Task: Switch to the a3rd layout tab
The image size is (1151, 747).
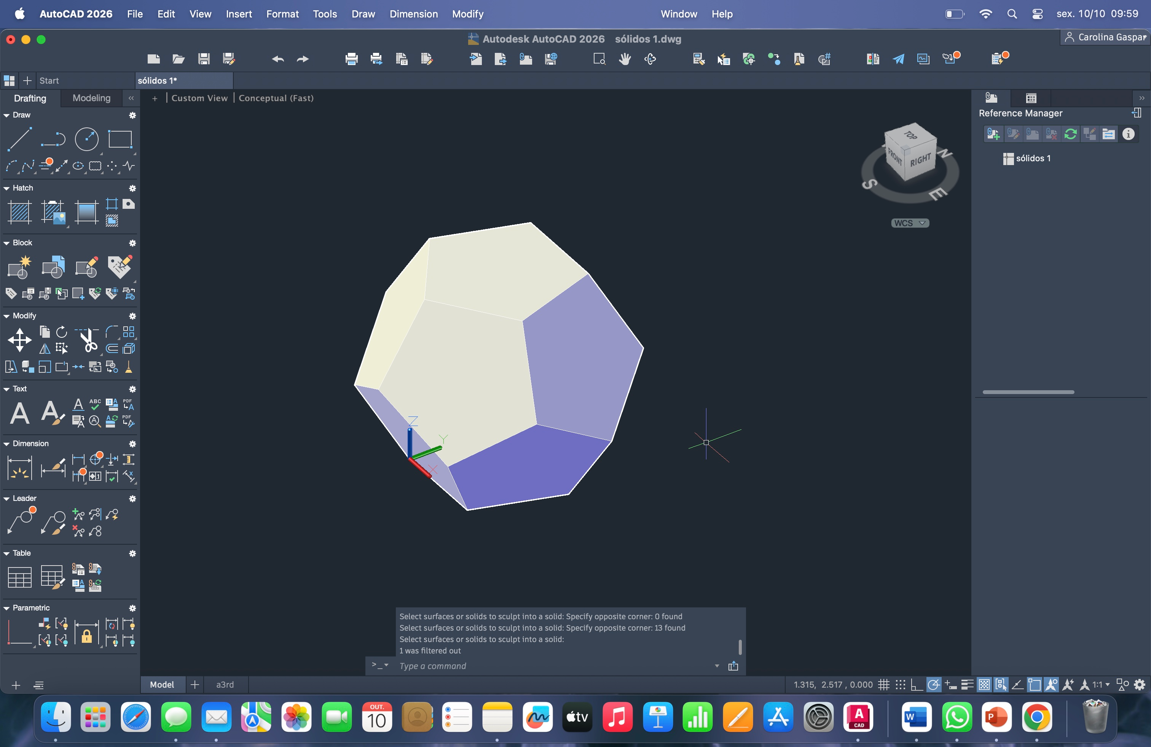Action: point(225,685)
